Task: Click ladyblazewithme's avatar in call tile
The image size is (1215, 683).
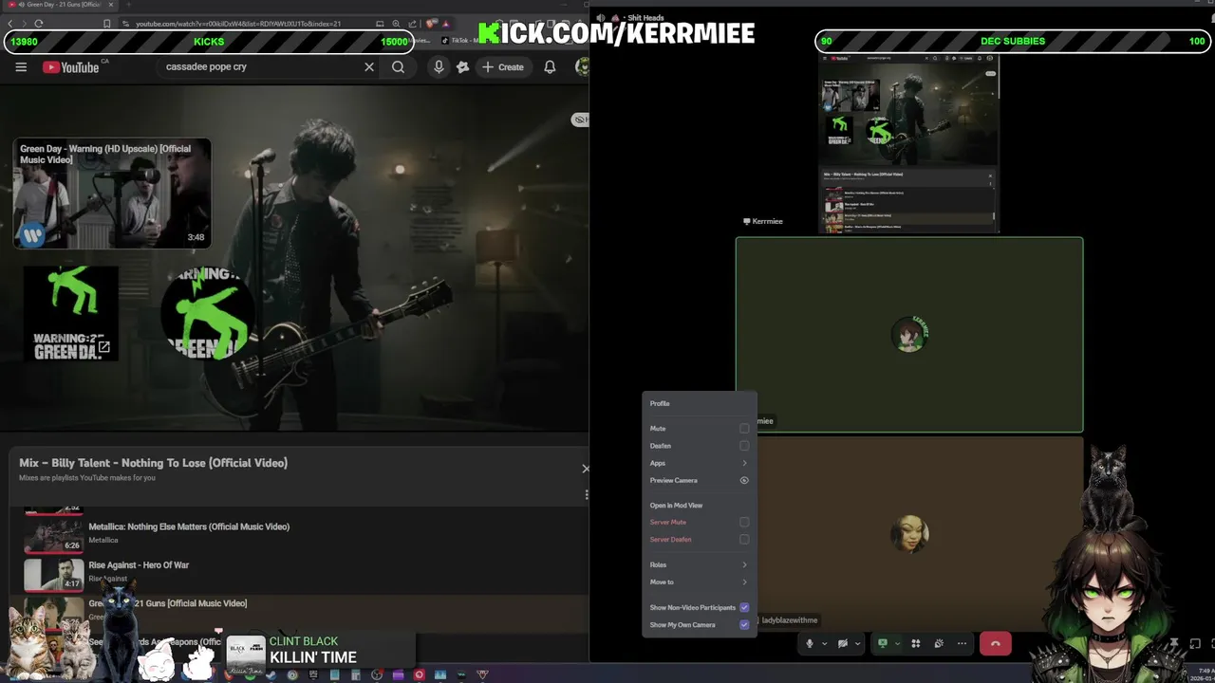Action: (909, 534)
